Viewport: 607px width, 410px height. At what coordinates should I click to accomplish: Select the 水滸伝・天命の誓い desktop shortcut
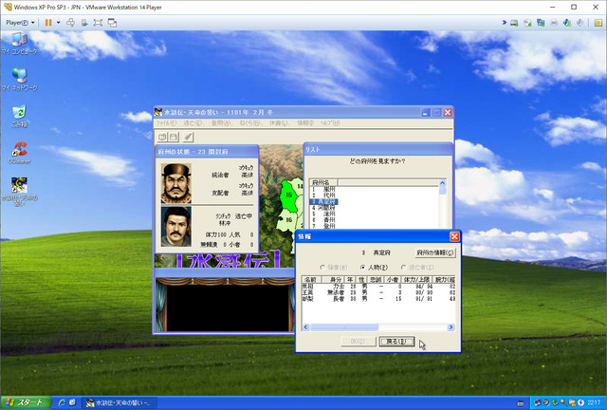19,192
